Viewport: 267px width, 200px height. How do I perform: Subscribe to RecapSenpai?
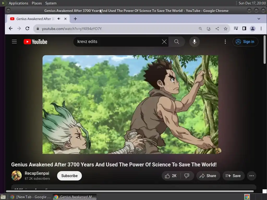[x=69, y=176]
